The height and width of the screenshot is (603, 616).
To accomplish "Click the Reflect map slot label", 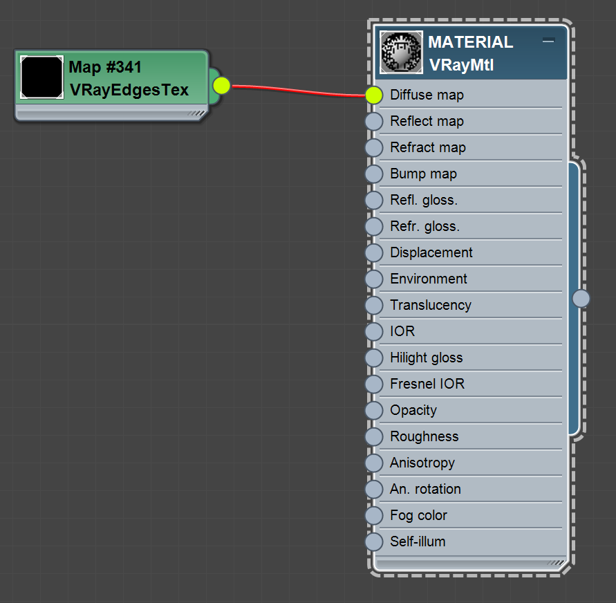I will click(x=427, y=122).
